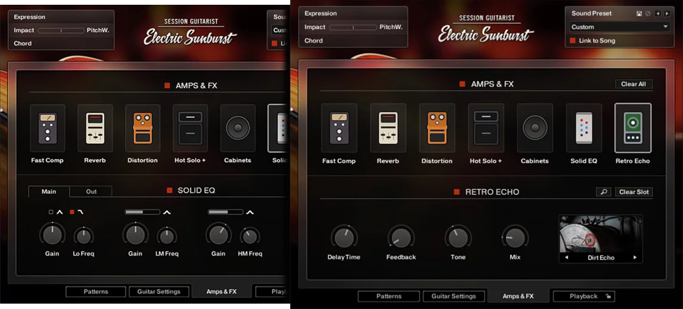Open Guitar Settings tab in Retro Echo view

tap(454, 296)
